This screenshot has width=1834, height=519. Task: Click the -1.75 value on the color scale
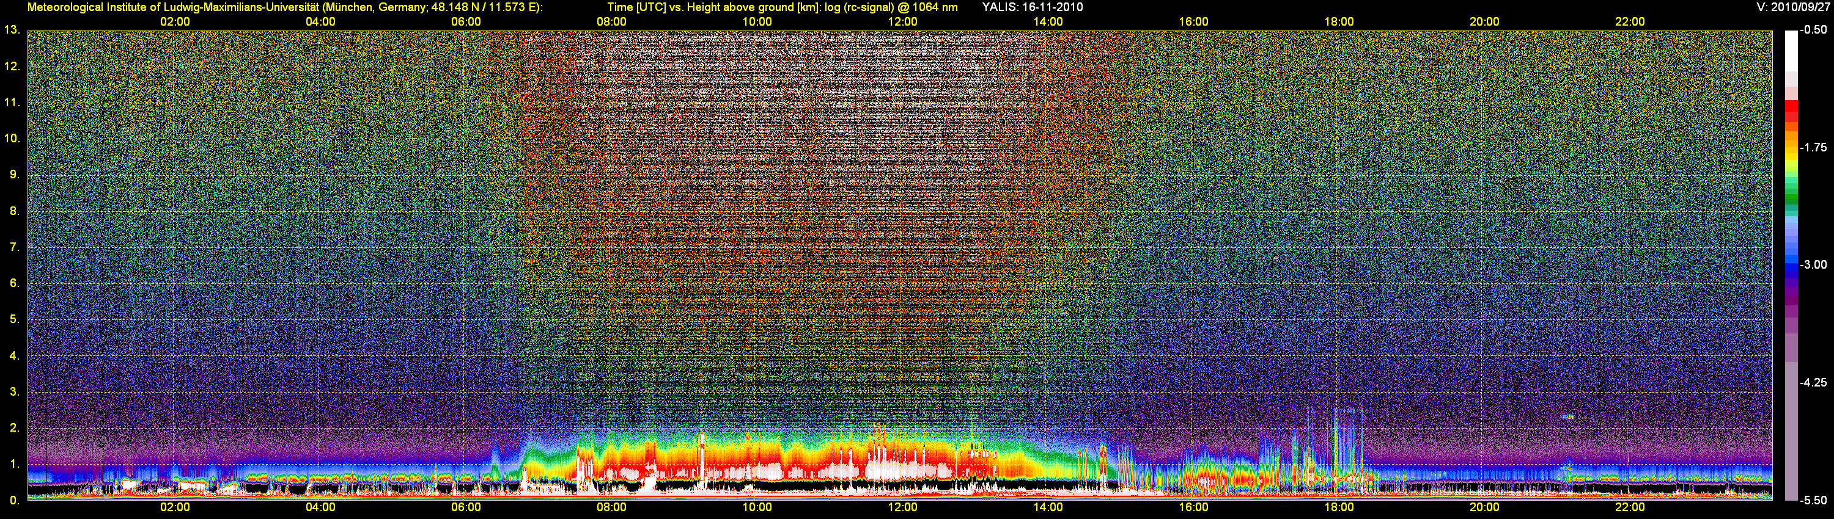coord(1813,148)
